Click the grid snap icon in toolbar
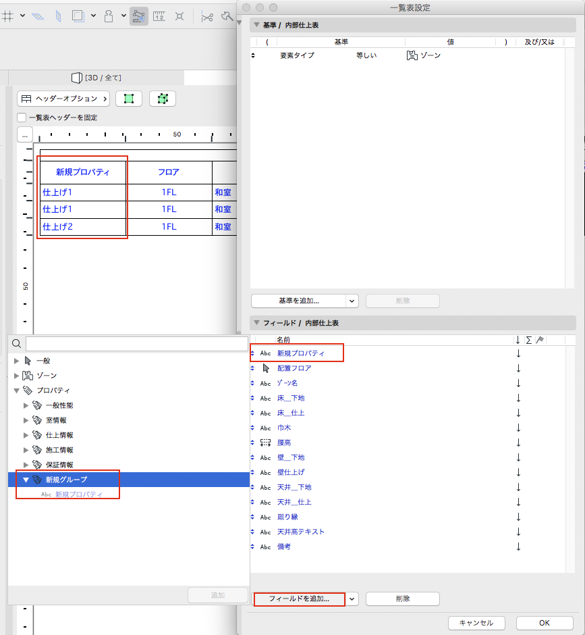Screen dimensions: 585x635 (x=8, y=16)
